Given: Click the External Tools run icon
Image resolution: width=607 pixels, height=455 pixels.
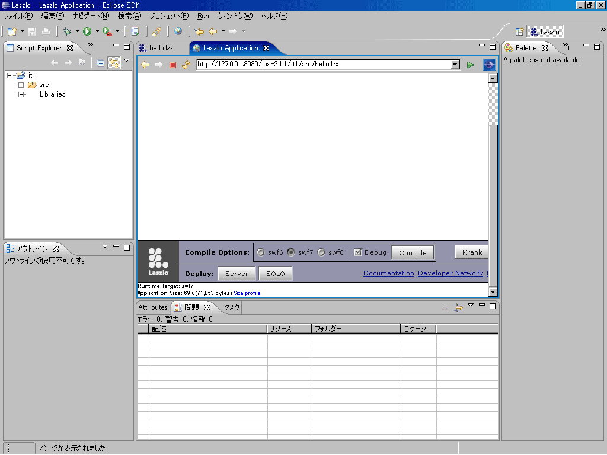Looking at the screenshot, I should click(x=107, y=31).
